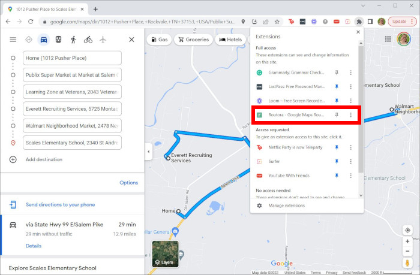Select transit travel mode

pyautogui.click(x=58, y=40)
